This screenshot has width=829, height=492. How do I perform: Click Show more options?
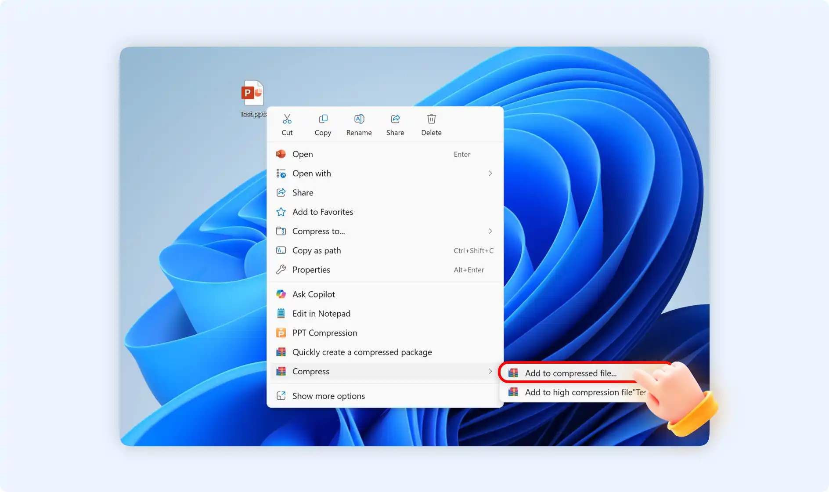pos(385,396)
